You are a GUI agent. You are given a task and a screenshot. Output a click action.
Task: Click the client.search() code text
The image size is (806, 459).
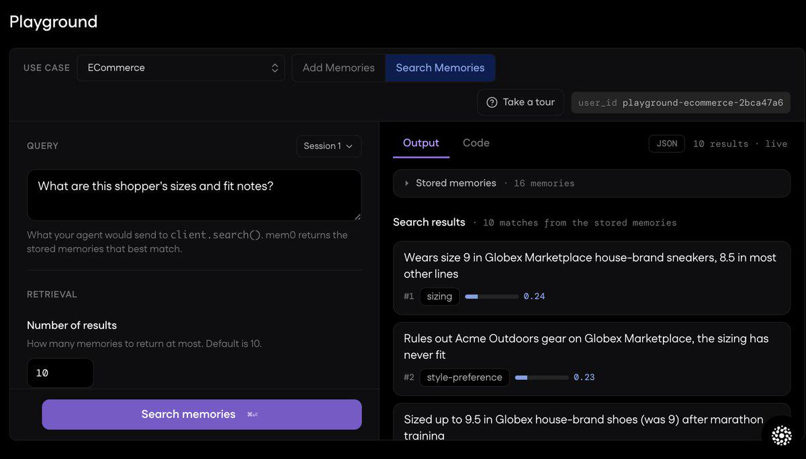pos(216,235)
